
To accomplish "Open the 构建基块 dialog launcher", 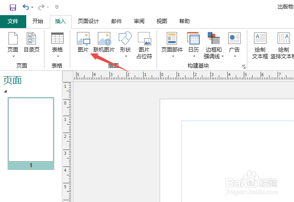I will pos(244,67).
